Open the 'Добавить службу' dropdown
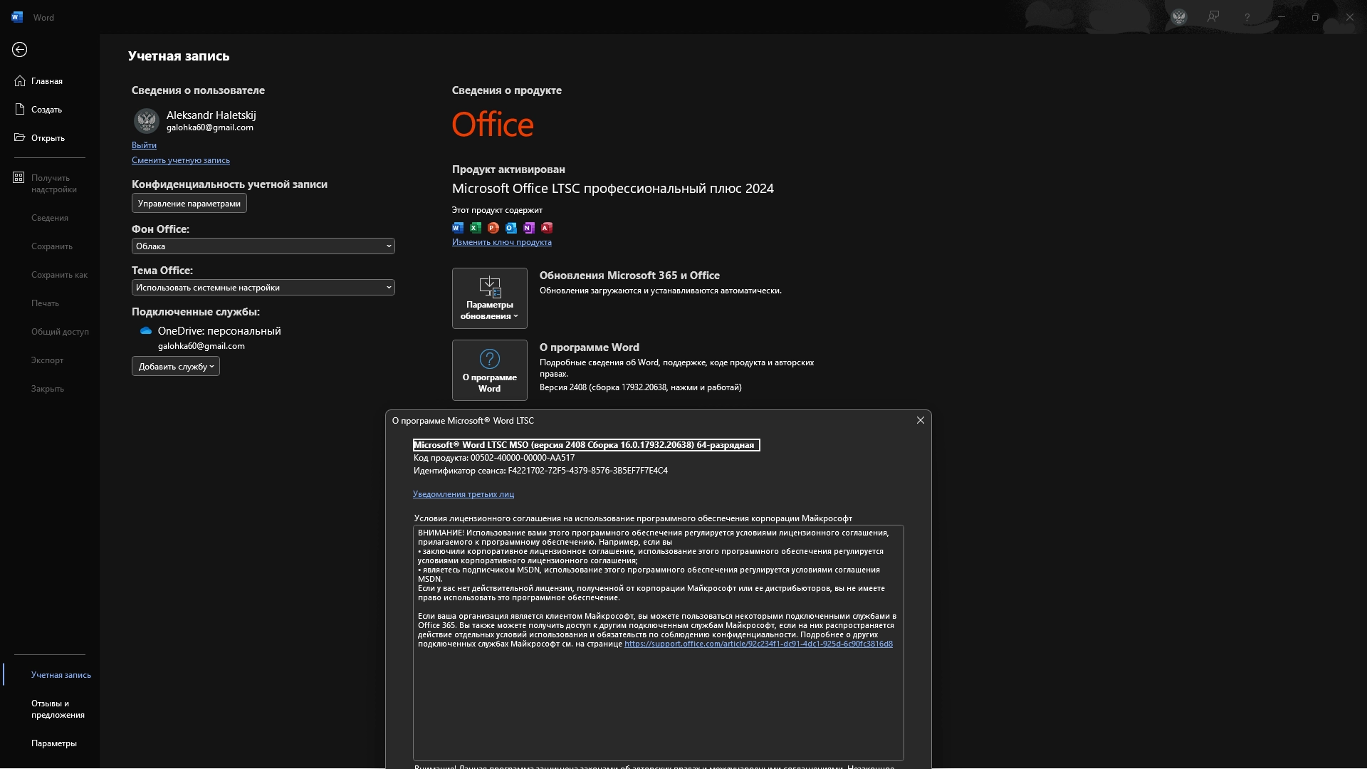The height and width of the screenshot is (769, 1367). pyautogui.click(x=175, y=366)
